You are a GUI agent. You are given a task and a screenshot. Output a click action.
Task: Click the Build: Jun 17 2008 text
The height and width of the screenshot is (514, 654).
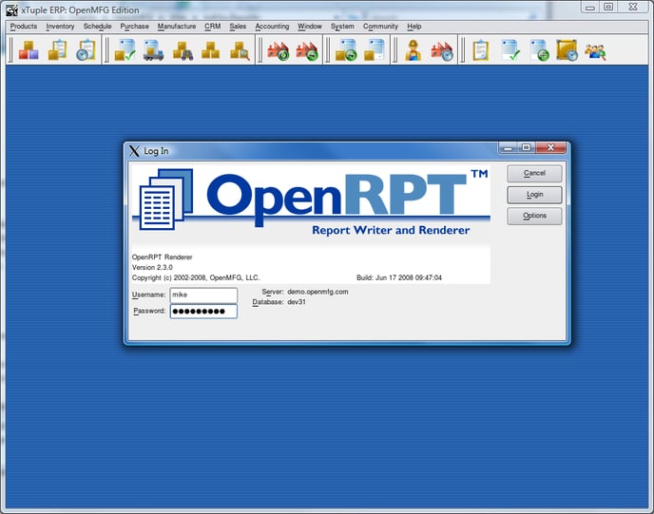point(399,277)
